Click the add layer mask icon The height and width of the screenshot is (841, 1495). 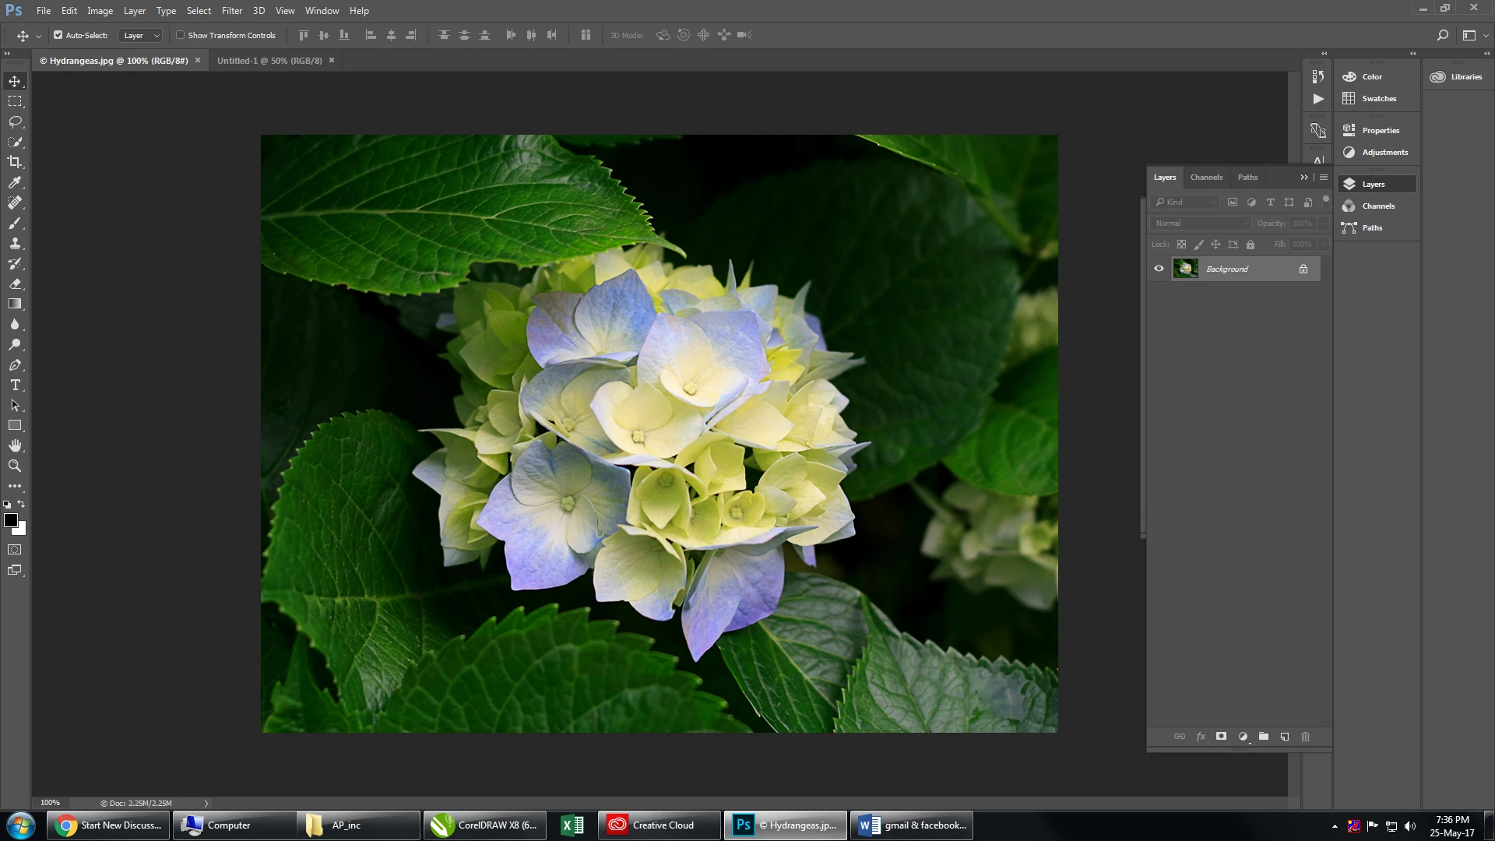click(x=1221, y=737)
